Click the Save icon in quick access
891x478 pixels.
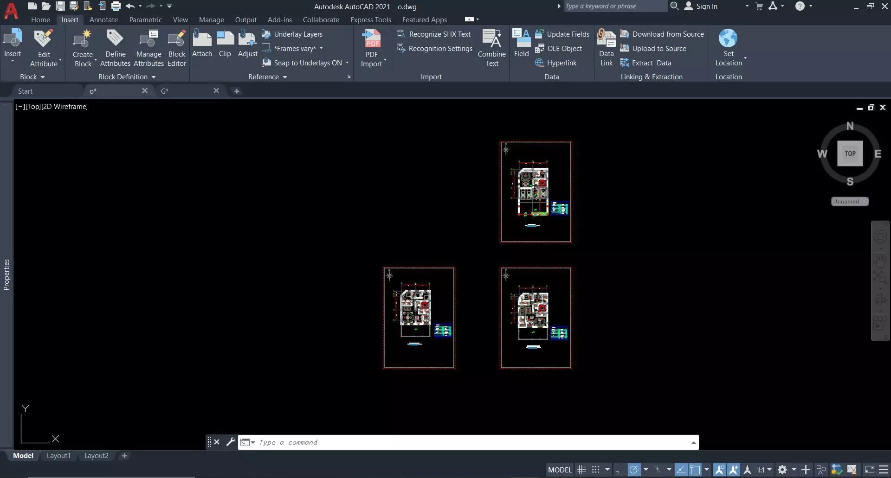60,6
